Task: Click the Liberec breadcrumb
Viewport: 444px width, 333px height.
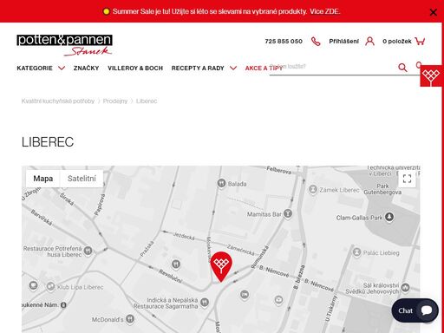Action: (x=147, y=101)
